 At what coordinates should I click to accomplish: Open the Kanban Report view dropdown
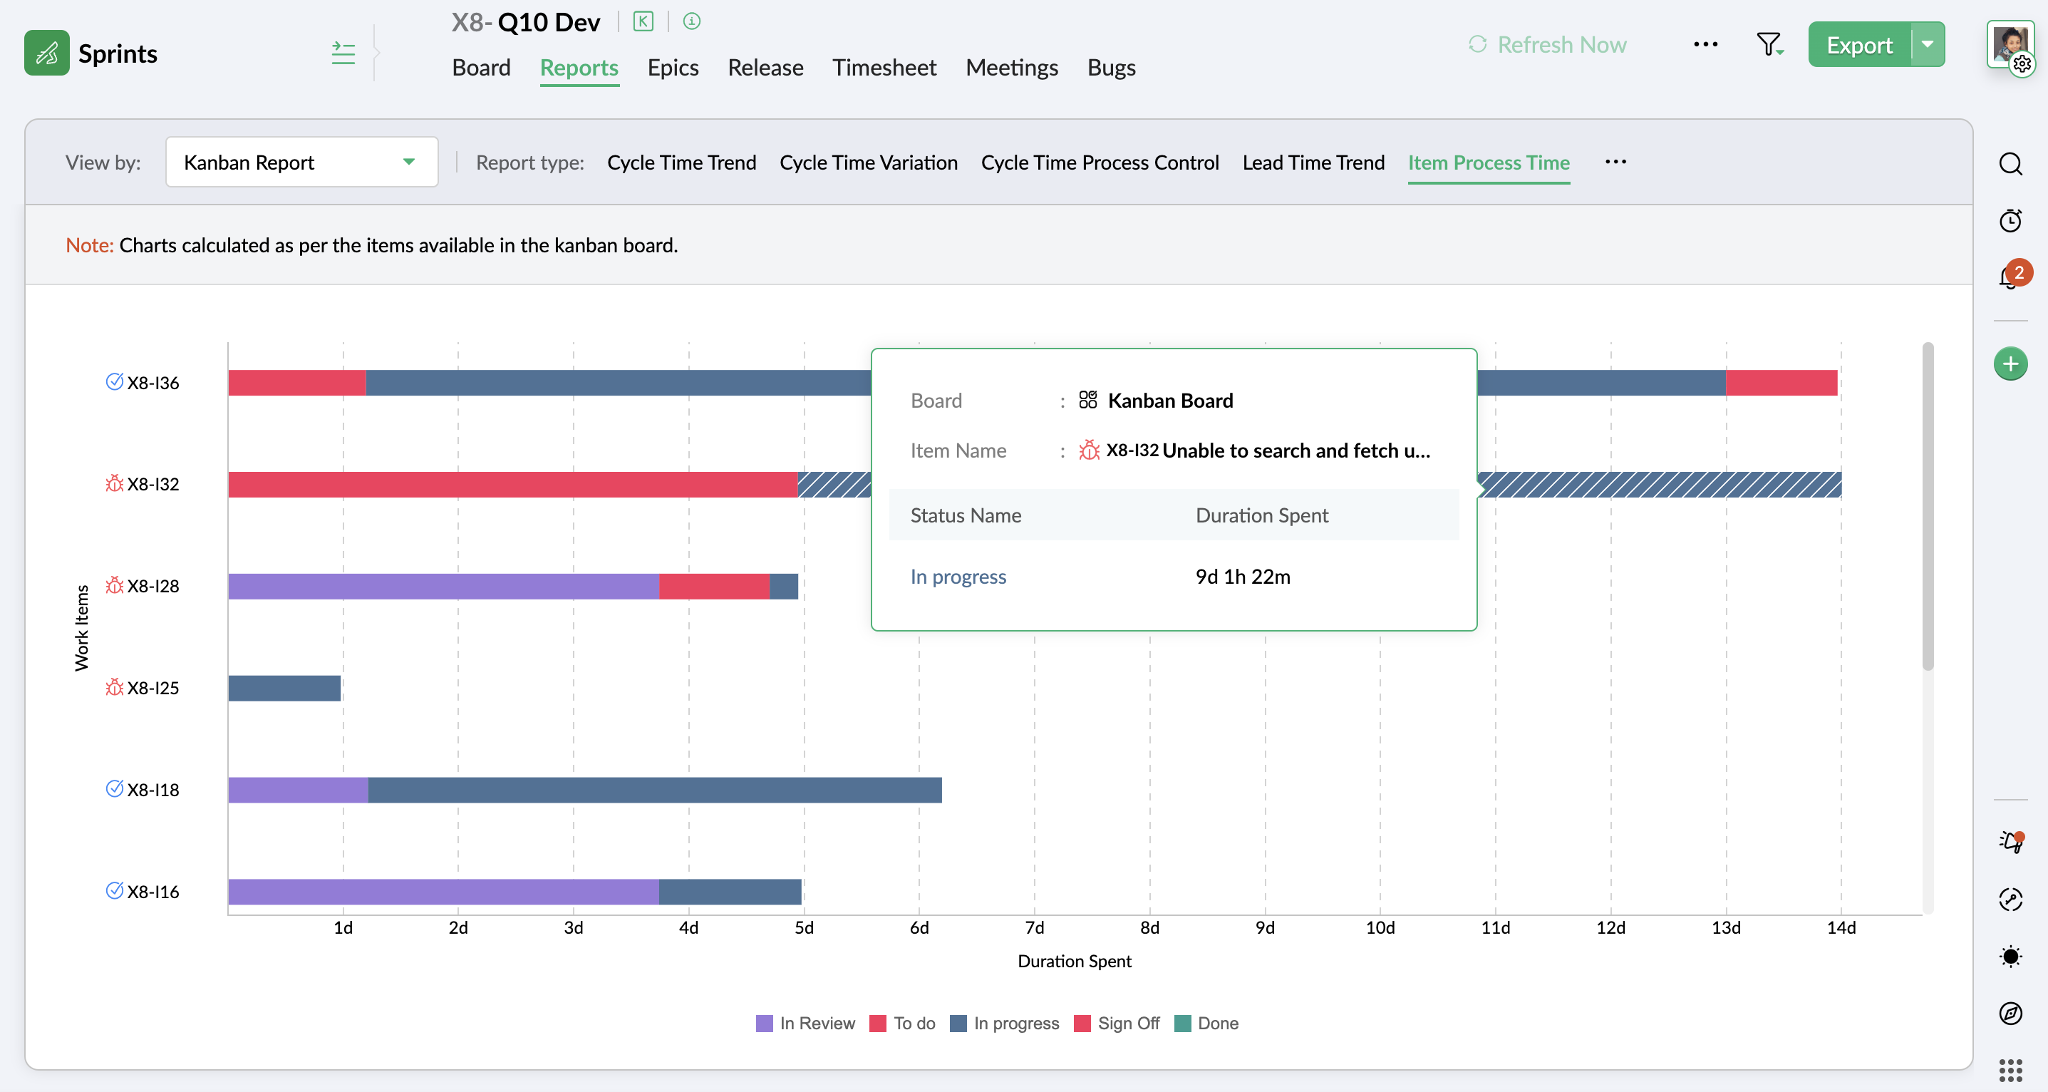(x=301, y=163)
